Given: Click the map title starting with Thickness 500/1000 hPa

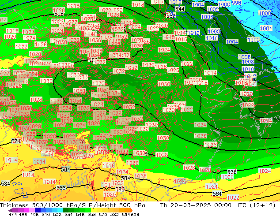Looking at the screenshot, I should point(72,205).
